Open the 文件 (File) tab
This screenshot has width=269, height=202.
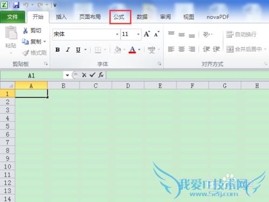[12, 17]
